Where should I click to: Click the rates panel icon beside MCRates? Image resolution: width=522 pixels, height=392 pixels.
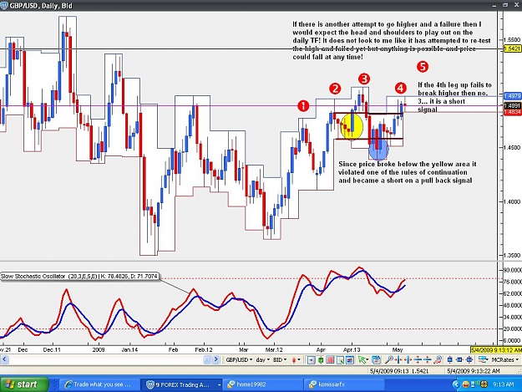pos(484,360)
